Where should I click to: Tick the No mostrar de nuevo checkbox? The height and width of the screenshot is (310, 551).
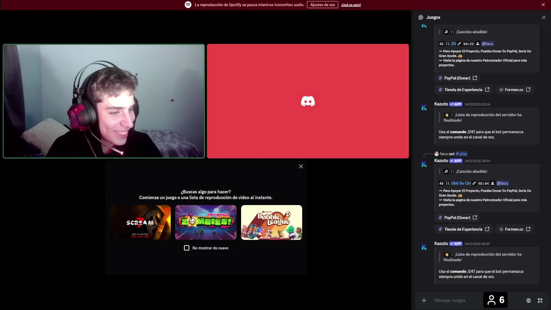pos(186,248)
